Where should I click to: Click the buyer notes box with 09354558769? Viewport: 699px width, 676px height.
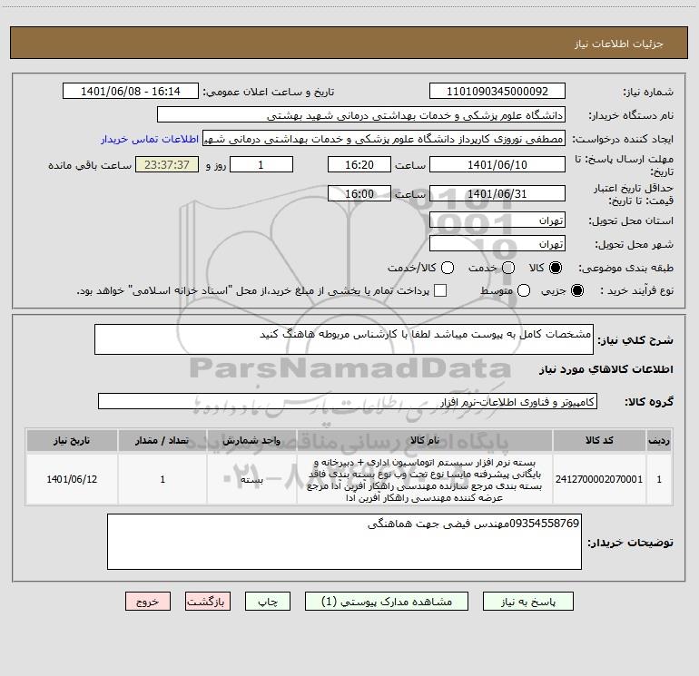pyautogui.click(x=344, y=542)
